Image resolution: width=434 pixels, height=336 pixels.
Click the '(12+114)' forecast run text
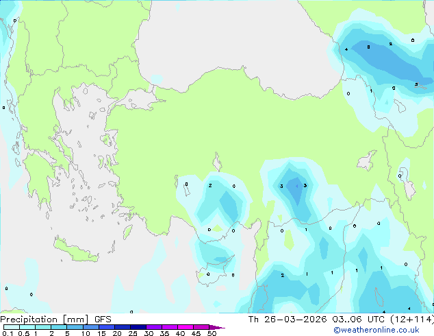pos(412,320)
